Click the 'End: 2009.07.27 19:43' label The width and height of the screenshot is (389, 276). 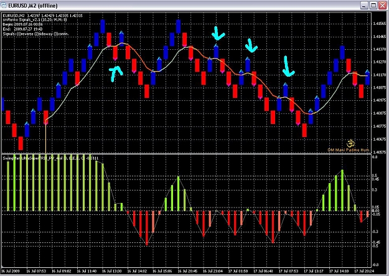pyautogui.click(x=22, y=29)
